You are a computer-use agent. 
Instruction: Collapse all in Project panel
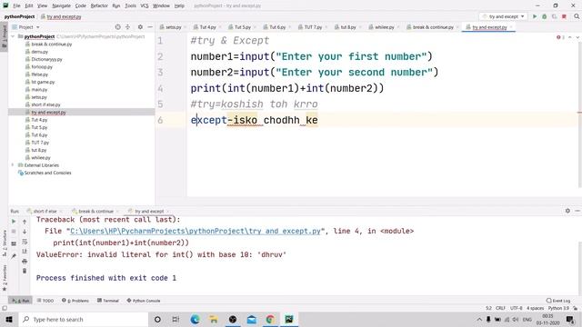127,27
